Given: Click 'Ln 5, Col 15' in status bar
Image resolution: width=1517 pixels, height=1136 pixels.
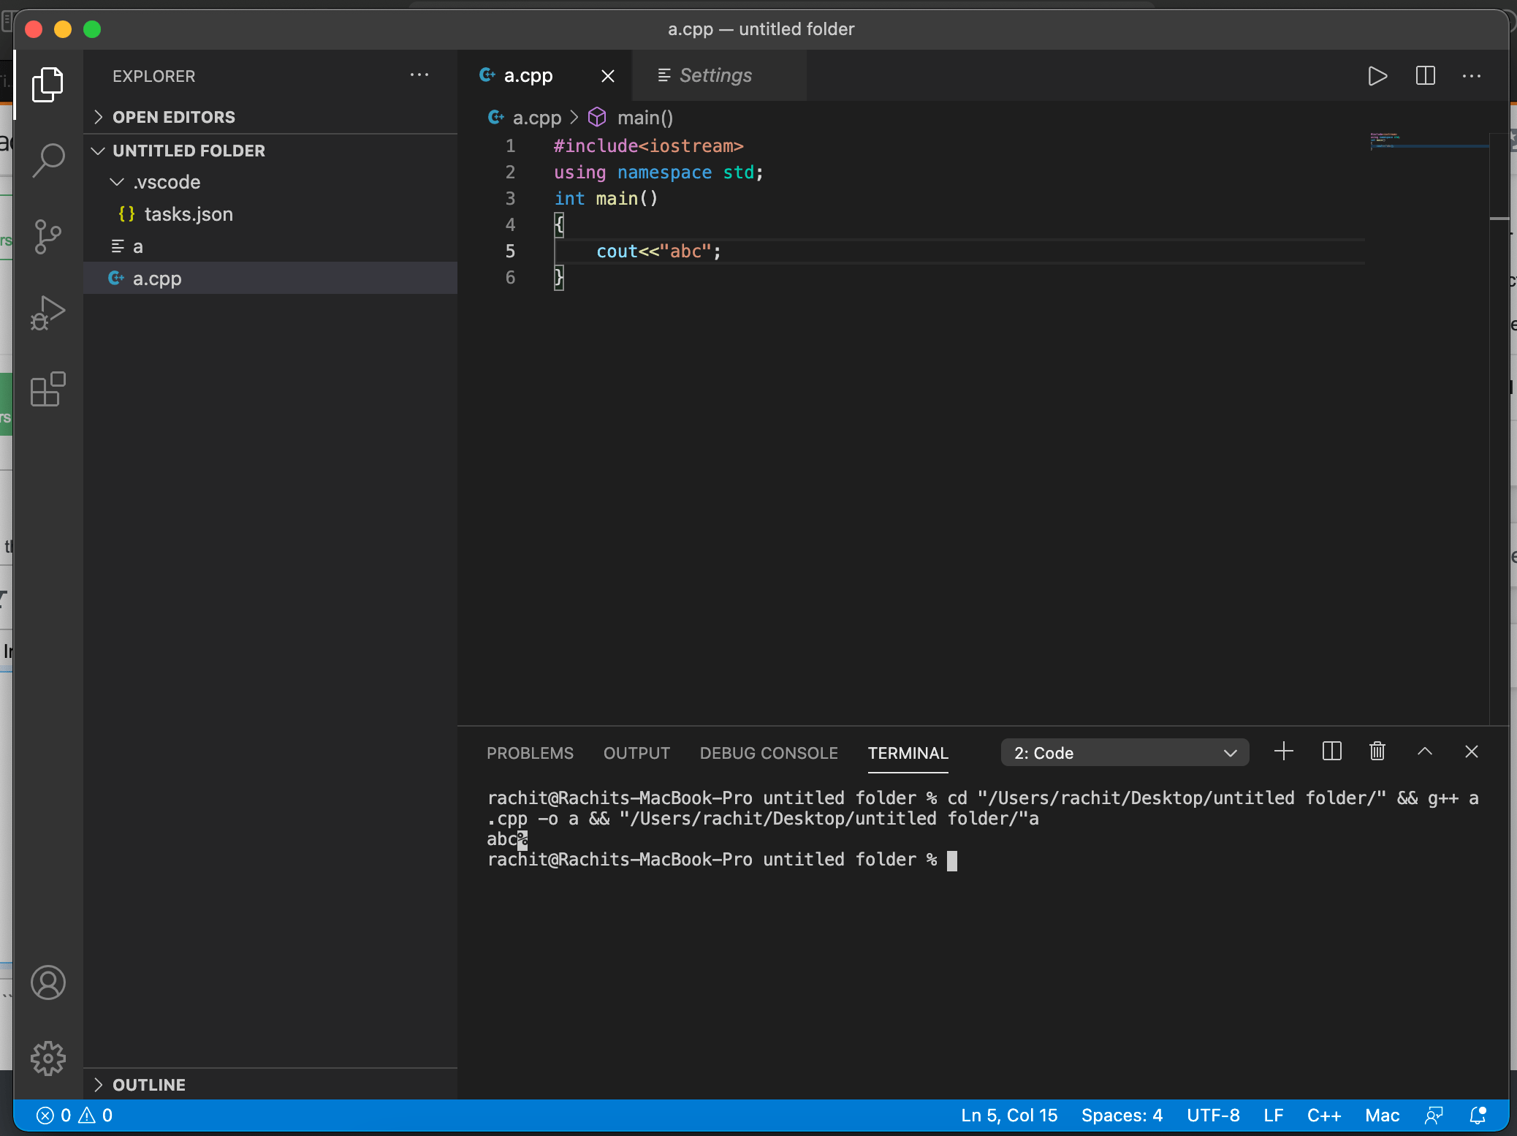Looking at the screenshot, I should [1009, 1115].
